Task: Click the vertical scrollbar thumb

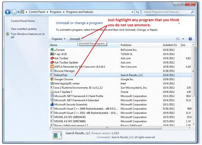Action: coord(193,71)
